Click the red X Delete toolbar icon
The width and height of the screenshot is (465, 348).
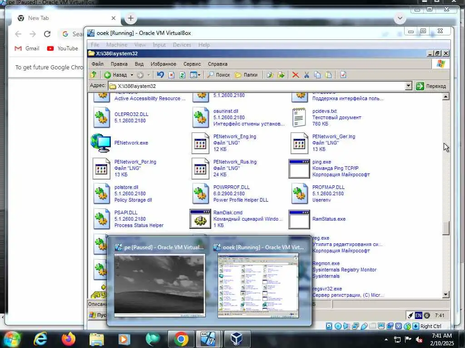(x=295, y=75)
